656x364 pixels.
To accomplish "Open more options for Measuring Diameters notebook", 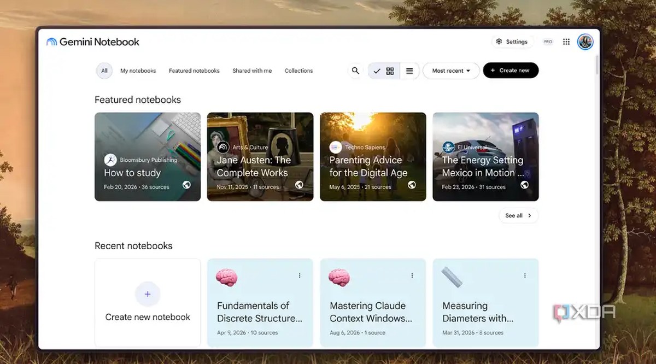I will point(525,275).
